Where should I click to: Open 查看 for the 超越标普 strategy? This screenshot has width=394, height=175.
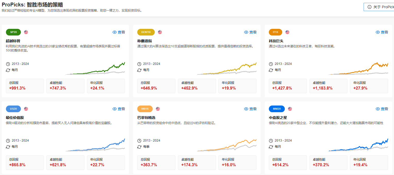(x=119, y=32)
